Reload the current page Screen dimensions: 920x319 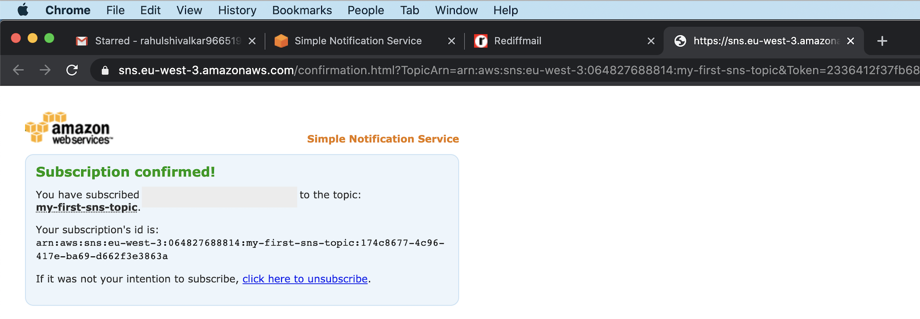tap(72, 70)
